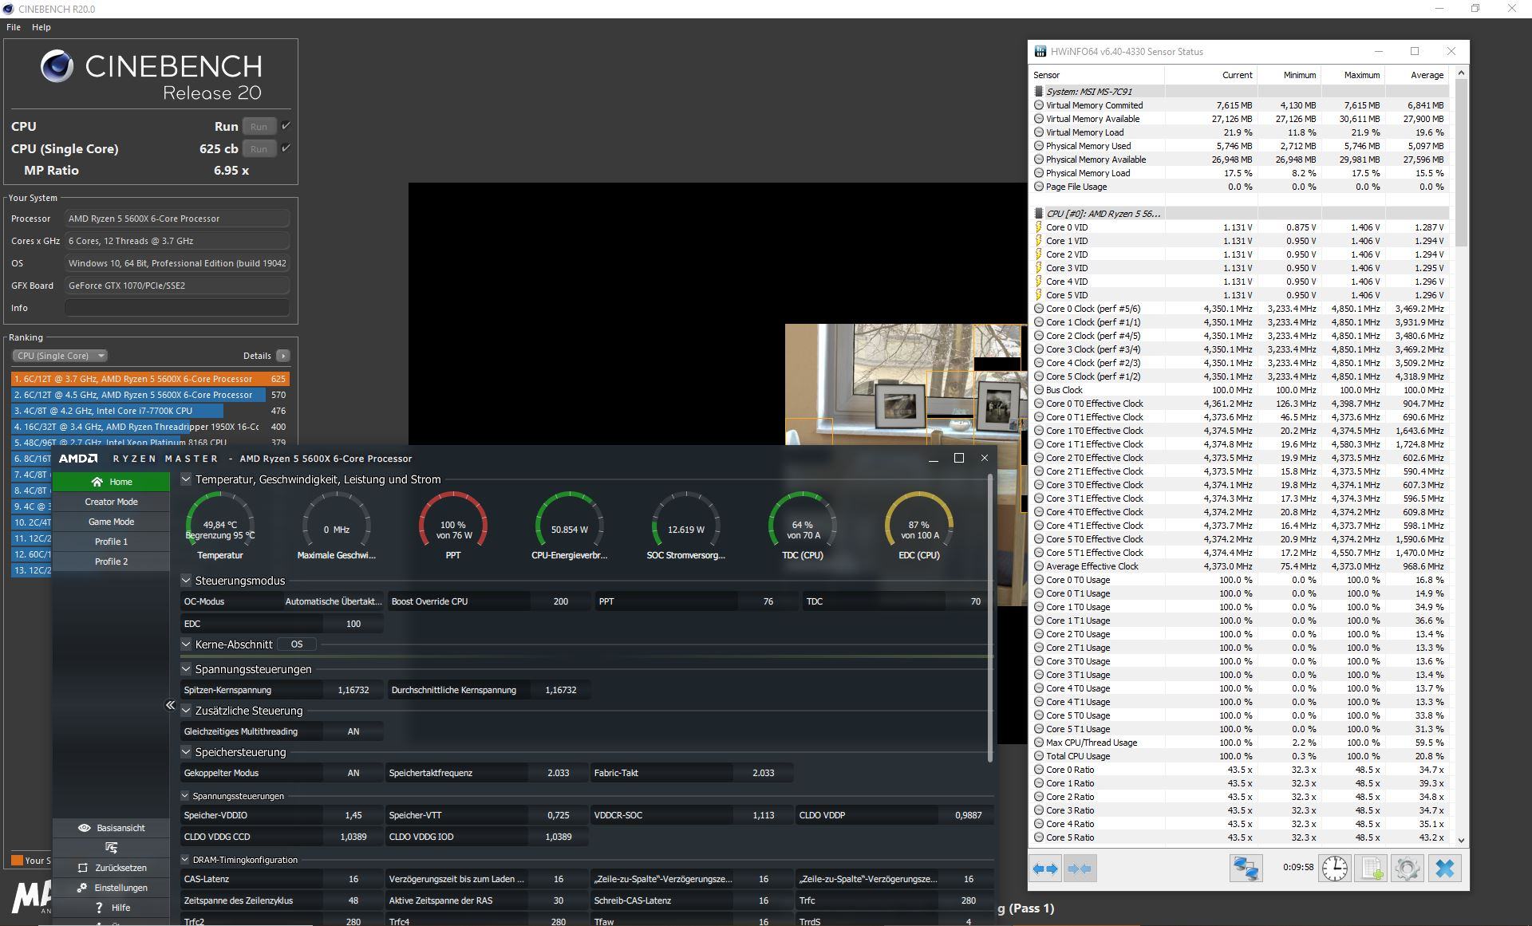
Task: Click Zurücksetzen in Ryzen Master sidebar
Action: pos(111,868)
